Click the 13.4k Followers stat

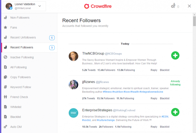point(106,70)
